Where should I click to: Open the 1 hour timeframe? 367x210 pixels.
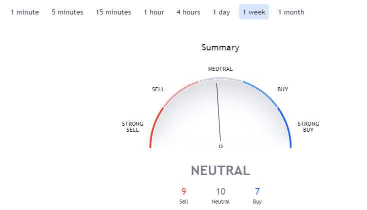pos(154,12)
